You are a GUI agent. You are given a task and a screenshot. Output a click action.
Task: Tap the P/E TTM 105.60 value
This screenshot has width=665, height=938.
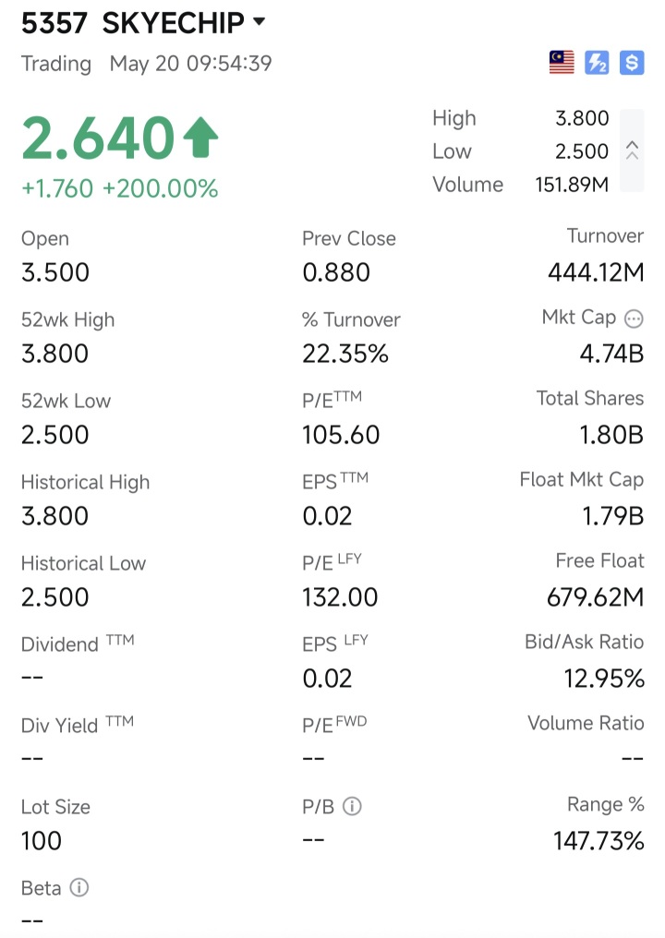click(x=341, y=435)
